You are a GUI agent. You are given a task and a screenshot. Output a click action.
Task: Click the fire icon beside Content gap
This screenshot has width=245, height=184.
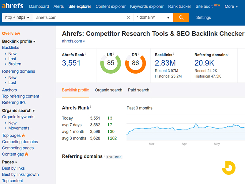pos(26,154)
